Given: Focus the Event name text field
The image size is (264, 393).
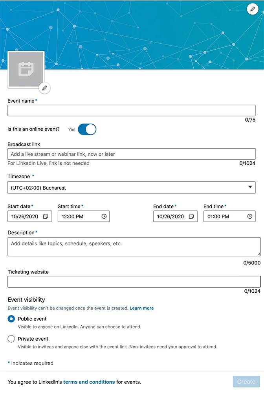Looking at the screenshot, I should tap(131, 111).
